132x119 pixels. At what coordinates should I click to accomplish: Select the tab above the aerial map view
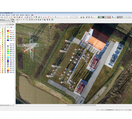[17, 22]
